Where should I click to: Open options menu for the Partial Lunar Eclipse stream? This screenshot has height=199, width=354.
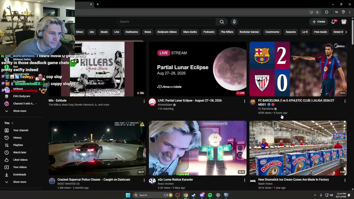244,101
